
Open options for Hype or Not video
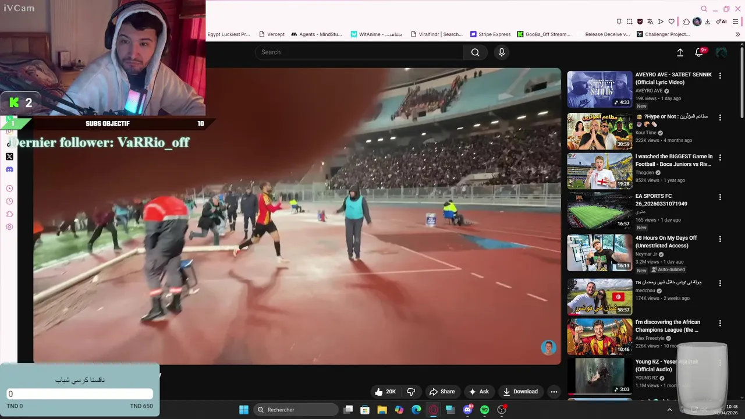point(720,118)
